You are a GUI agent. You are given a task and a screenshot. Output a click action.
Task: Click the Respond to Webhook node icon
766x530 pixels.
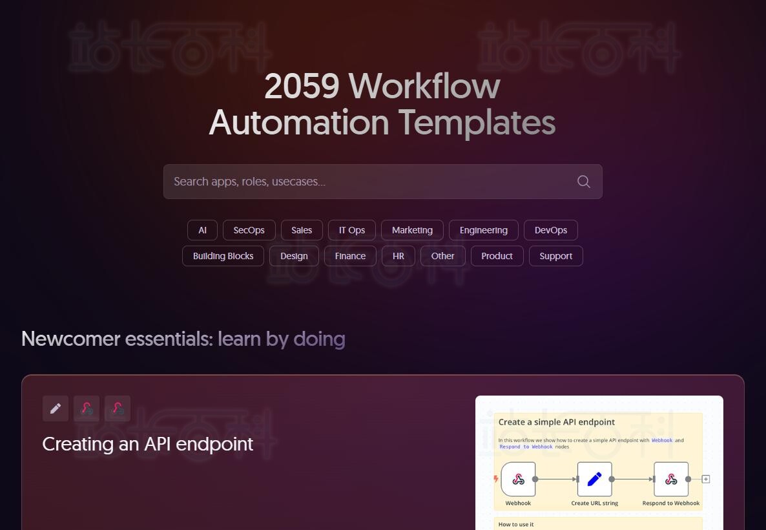pyautogui.click(x=671, y=479)
